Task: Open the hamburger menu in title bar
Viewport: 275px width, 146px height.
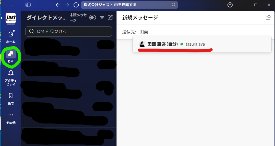Action: [12, 5]
